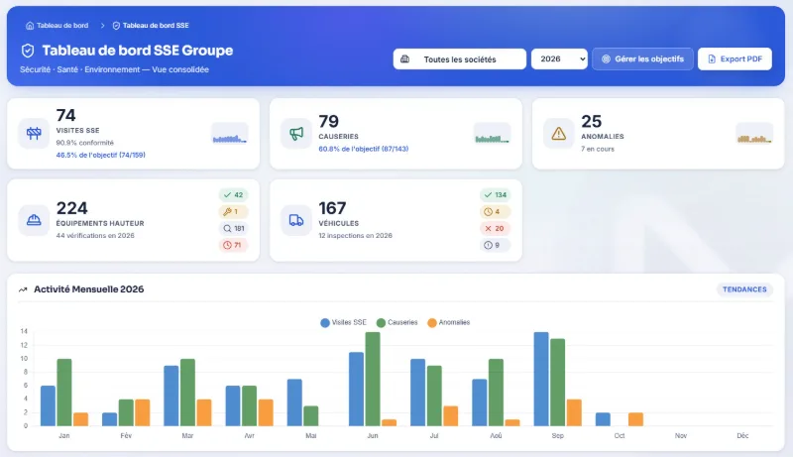793x457 pixels.
Task: Click the target icon in Gérer les objectifs
Action: pos(606,59)
